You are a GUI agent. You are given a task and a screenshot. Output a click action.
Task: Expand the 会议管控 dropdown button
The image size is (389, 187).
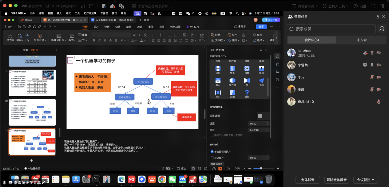click(365, 180)
